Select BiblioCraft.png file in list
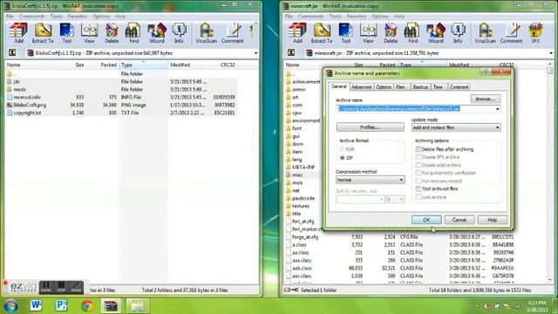The width and height of the screenshot is (558, 314). [30, 105]
